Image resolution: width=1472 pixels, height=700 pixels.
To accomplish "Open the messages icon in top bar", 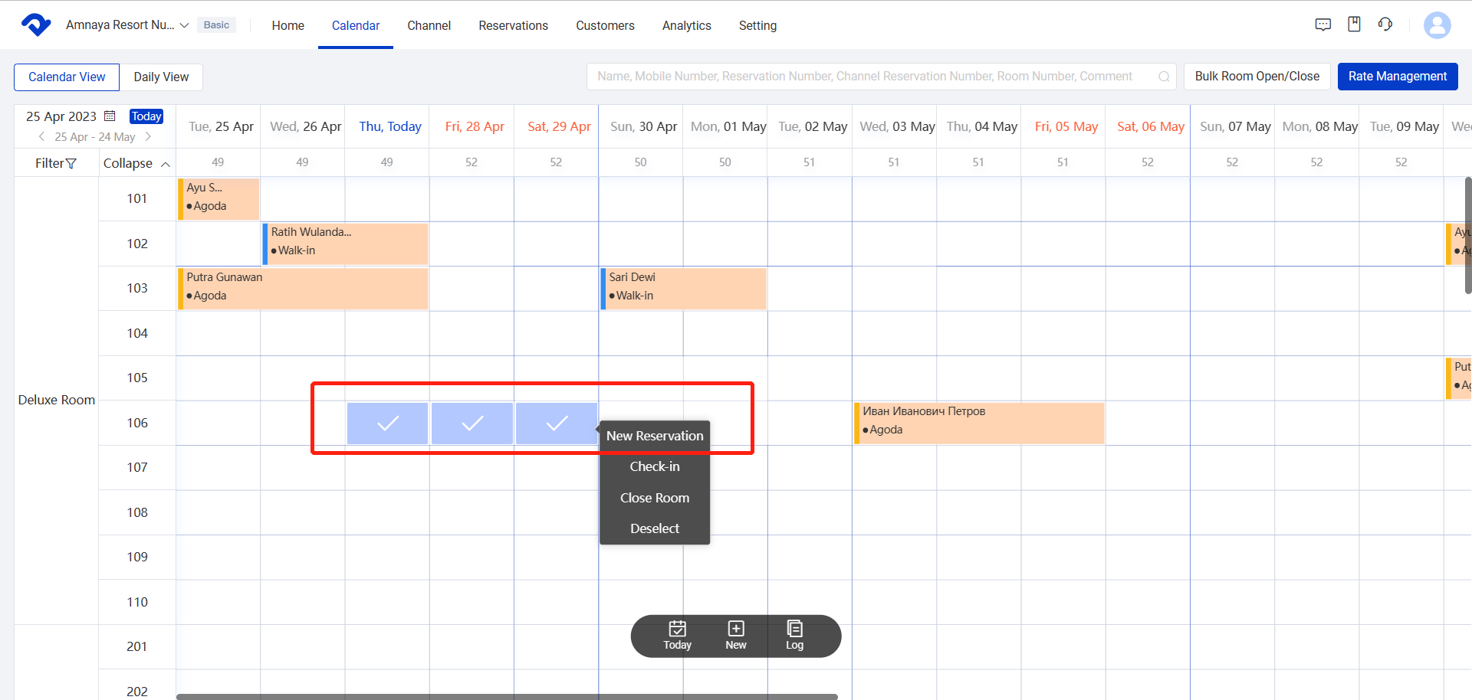I will coord(1322,25).
